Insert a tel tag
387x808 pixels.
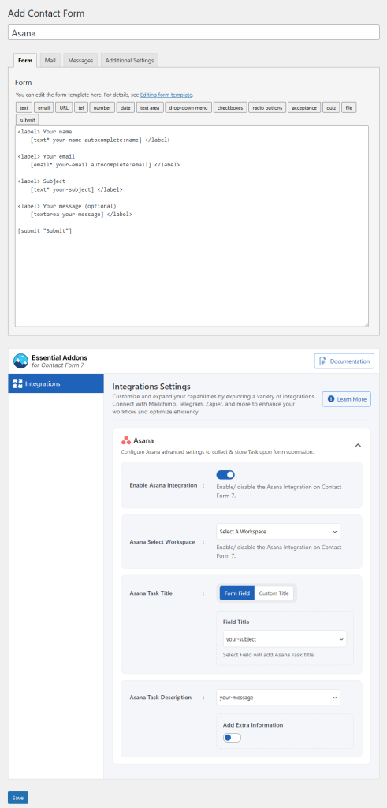pos(81,107)
